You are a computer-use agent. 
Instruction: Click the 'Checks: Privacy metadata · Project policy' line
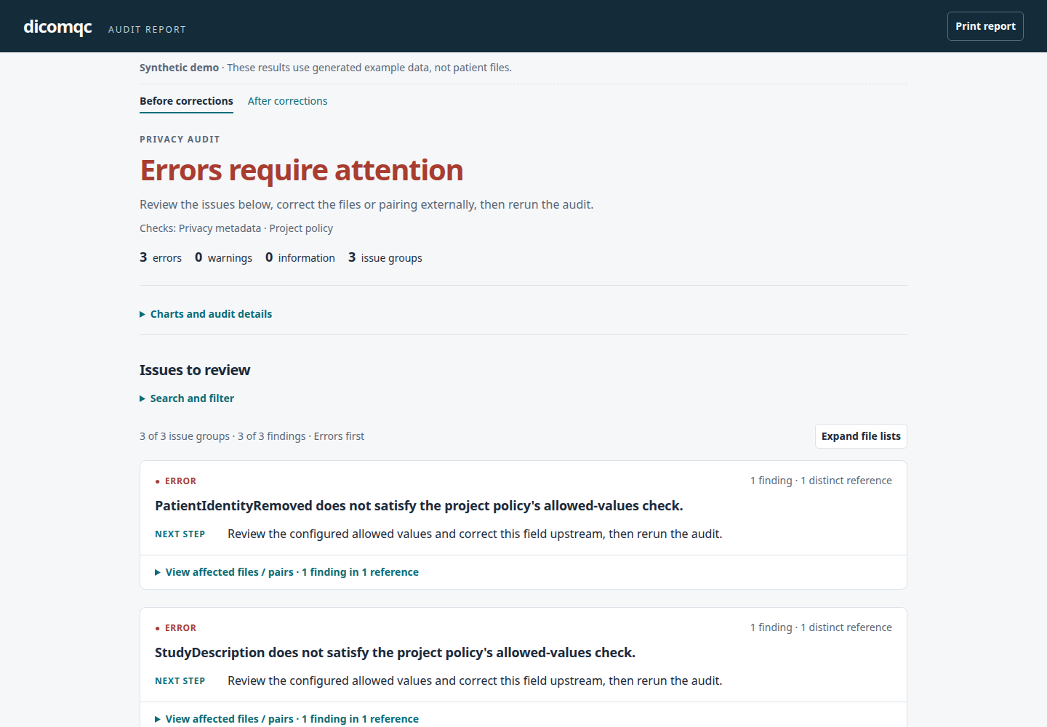point(236,228)
